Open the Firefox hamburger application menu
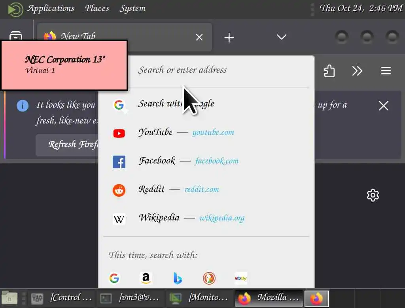 pyautogui.click(x=386, y=71)
